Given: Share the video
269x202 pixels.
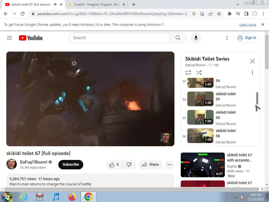Looking at the screenshot, I should 151,165.
